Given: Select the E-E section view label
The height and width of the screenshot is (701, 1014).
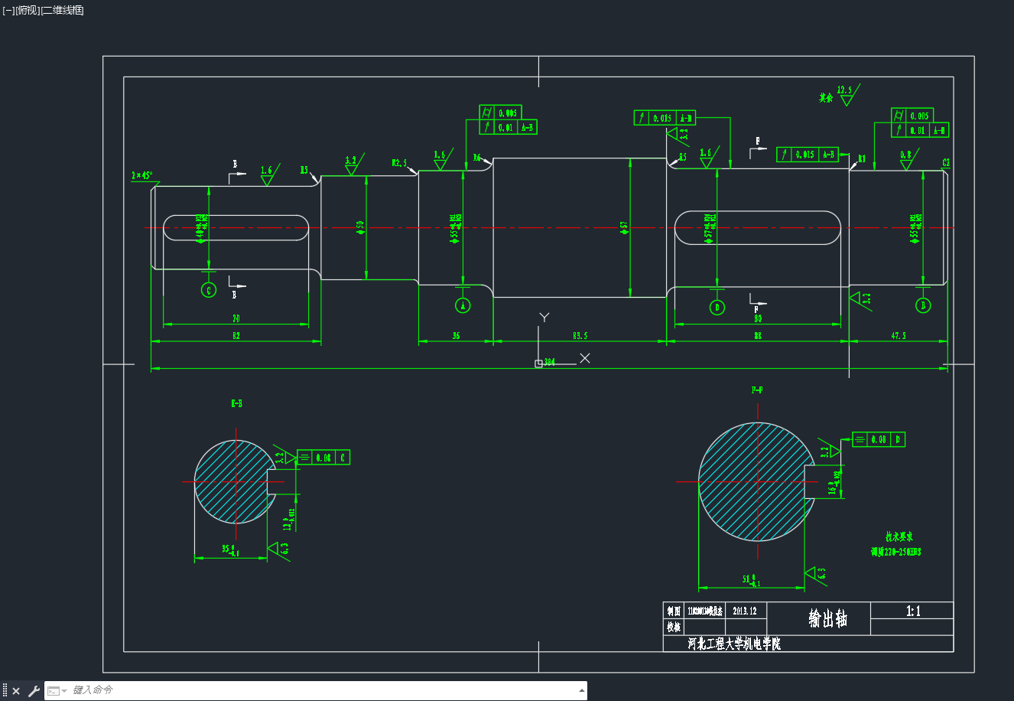Looking at the screenshot, I should tap(236, 403).
